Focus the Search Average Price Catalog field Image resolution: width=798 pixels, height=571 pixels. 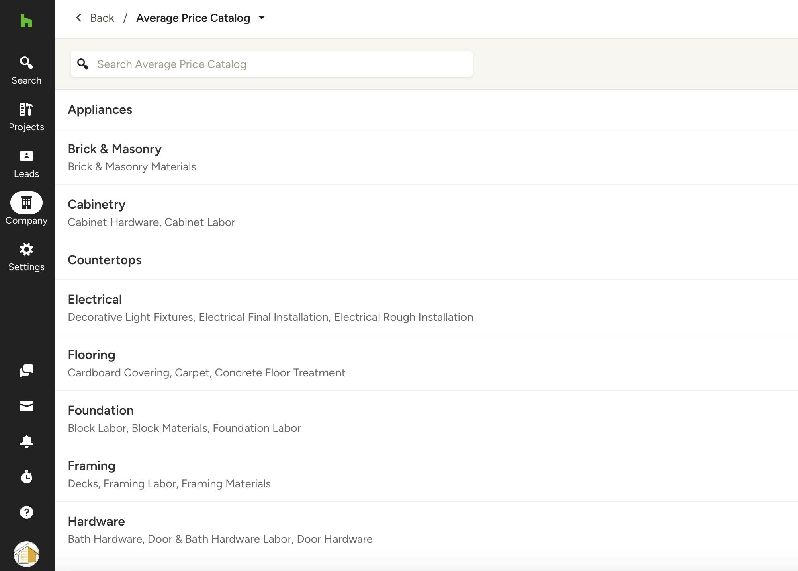[x=272, y=64]
